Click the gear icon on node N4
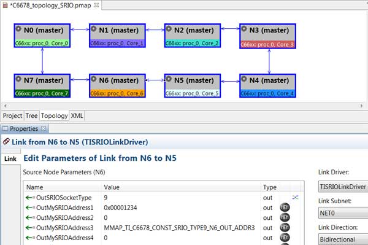The image size is (368, 245). click(244, 79)
